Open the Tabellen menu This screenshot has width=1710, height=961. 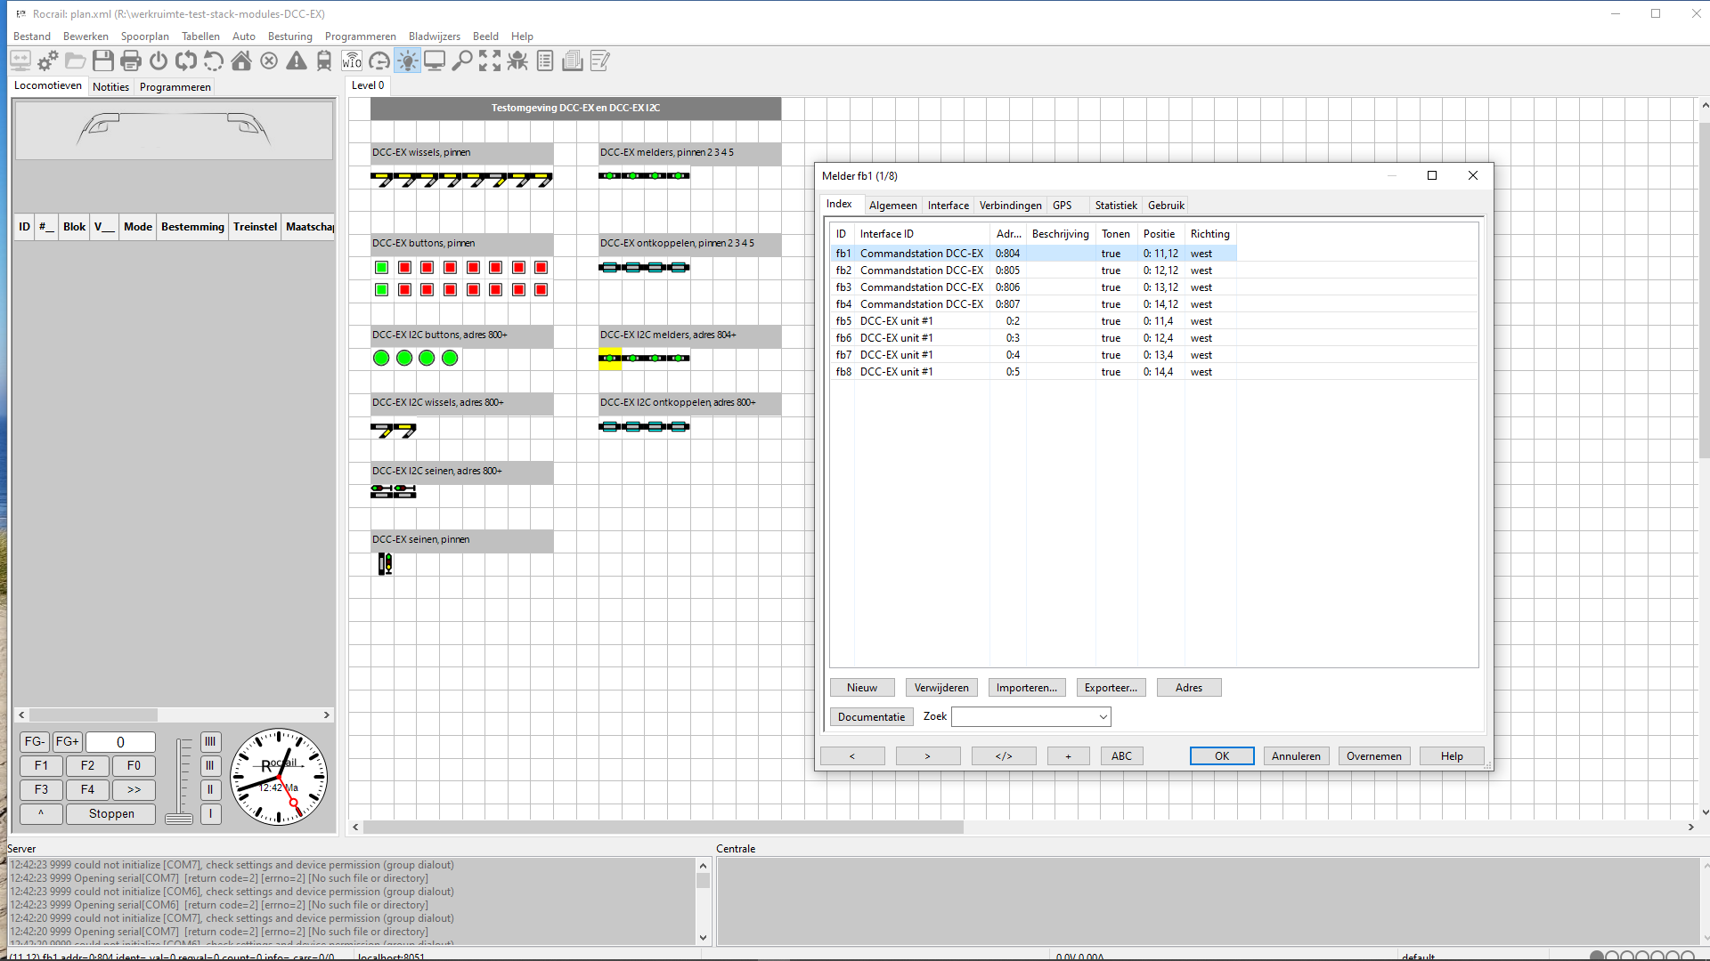pos(200,36)
